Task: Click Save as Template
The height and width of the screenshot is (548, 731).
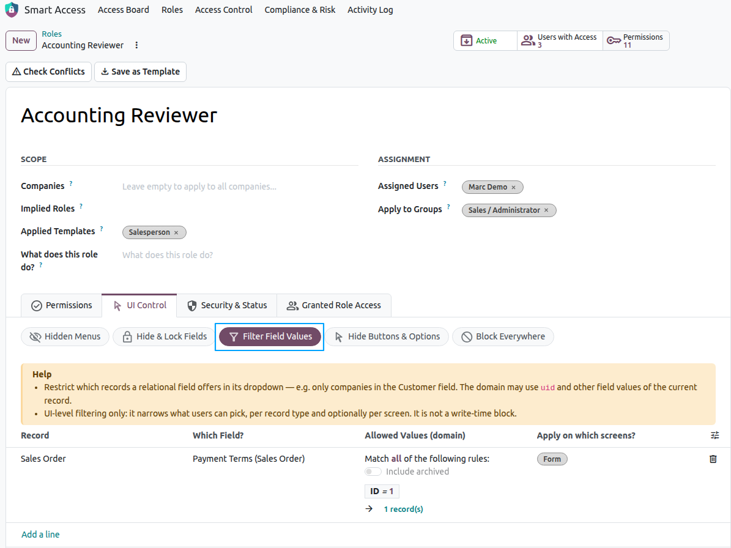Action: point(140,72)
